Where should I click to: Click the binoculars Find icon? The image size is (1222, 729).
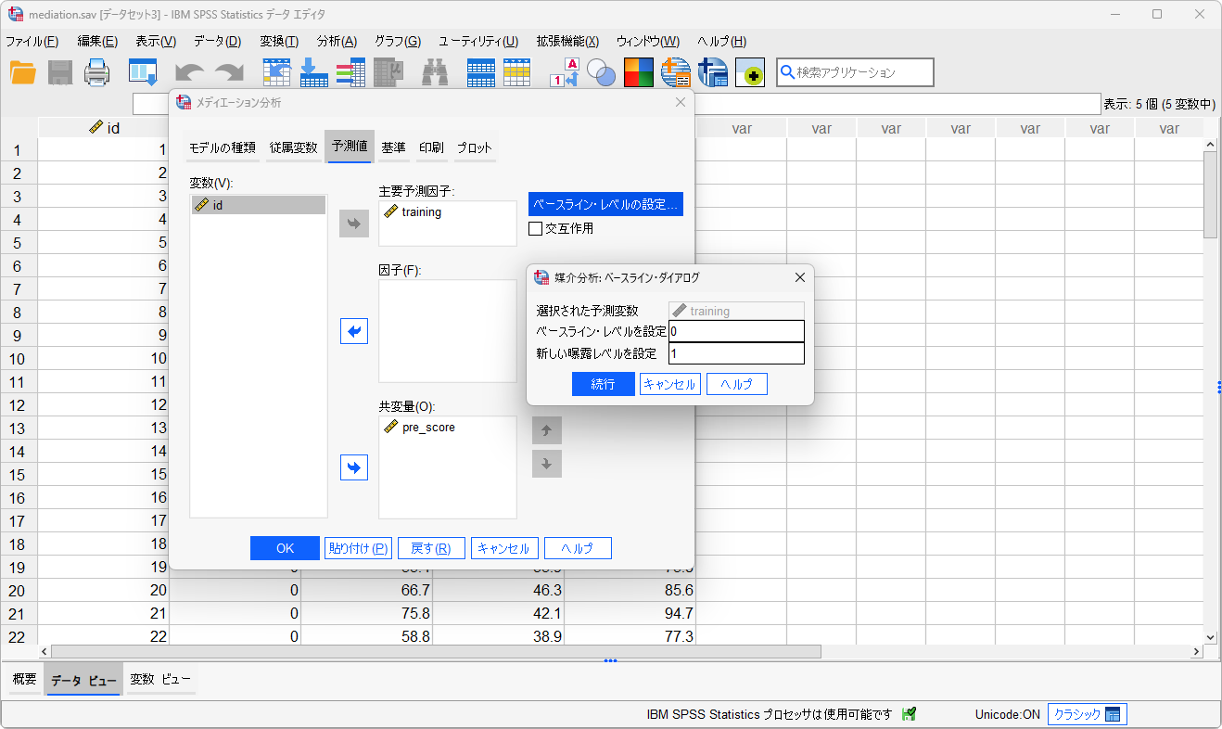(435, 72)
